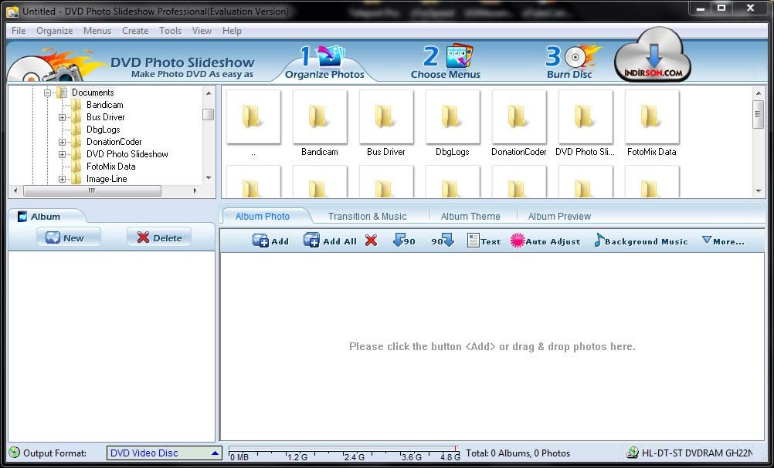Open Background Music options
The image size is (774, 468).
pos(640,241)
